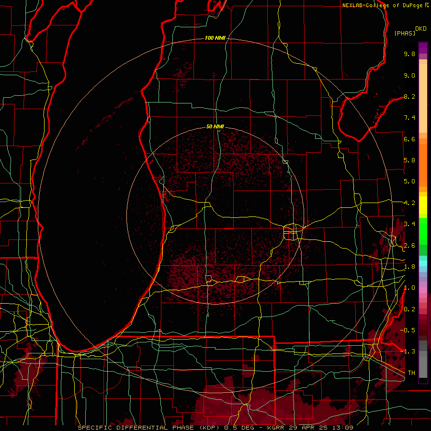
Task: Click the 100 NMI range ring label
Action: [x=215, y=38]
